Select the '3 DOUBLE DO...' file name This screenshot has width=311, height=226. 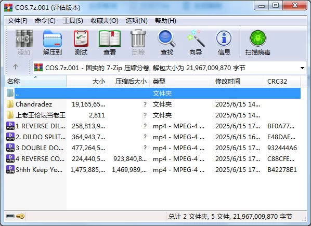point(40,148)
